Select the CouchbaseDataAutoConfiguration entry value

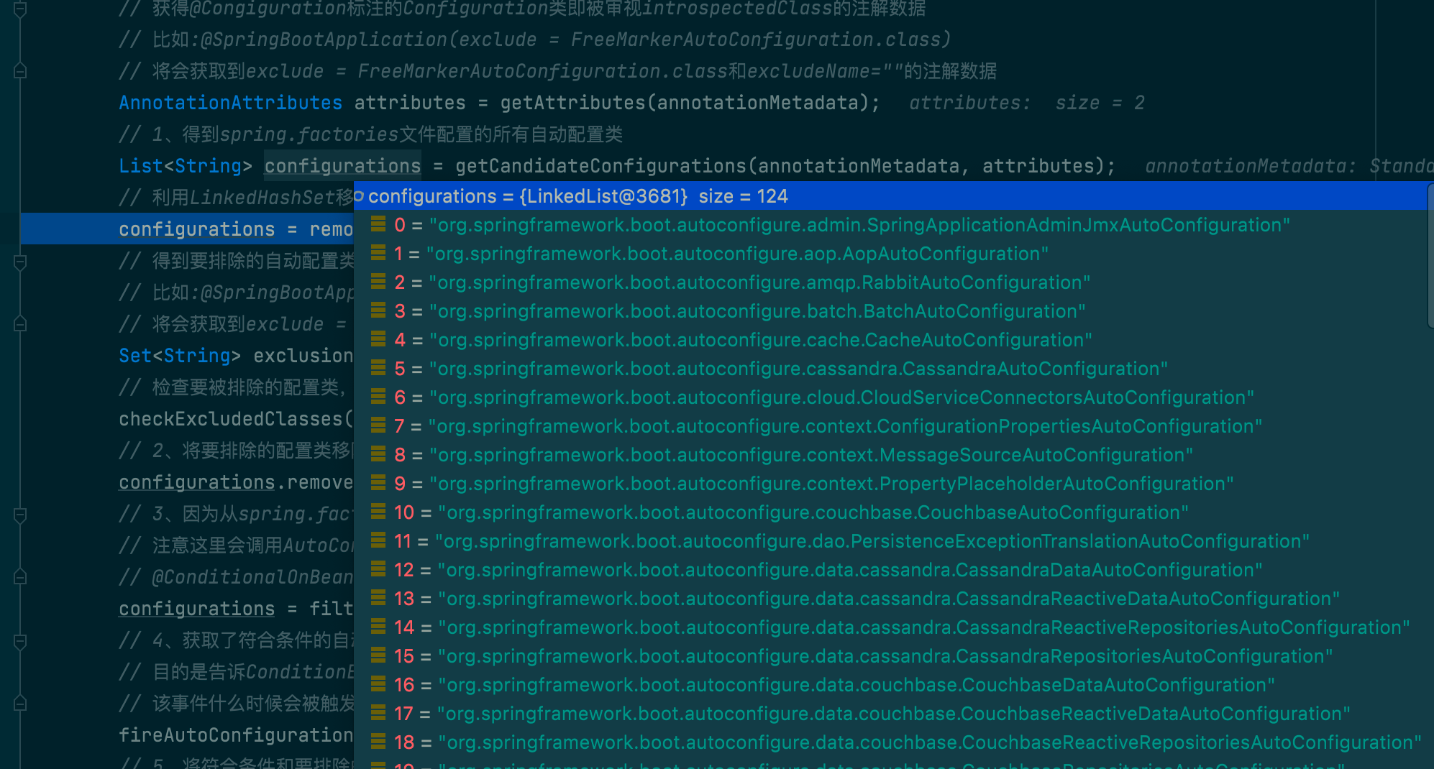point(857,685)
